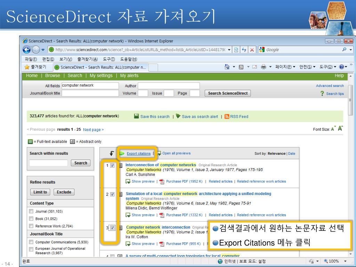Image resolution: width=356 pixels, height=267 pixels.
Task: Open the 보기(V) menu
Action: click(66, 59)
